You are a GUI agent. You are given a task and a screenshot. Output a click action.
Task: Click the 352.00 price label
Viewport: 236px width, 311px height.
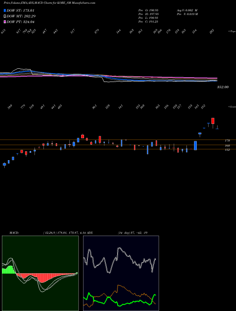(223, 87)
